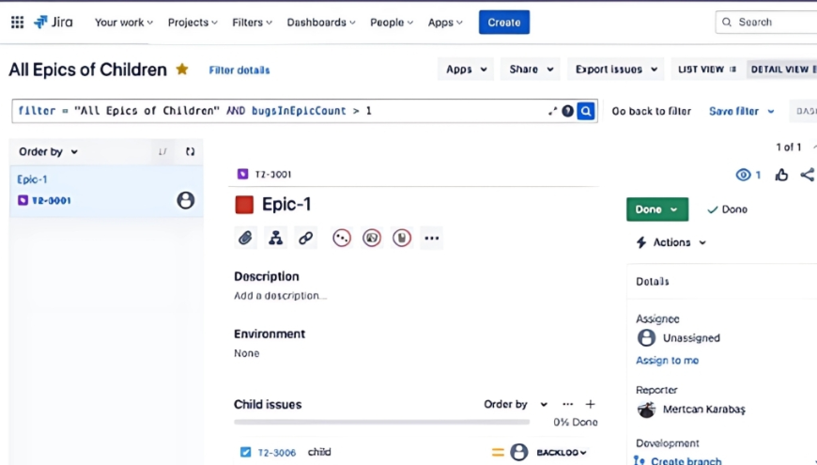Open the Projects menu
Viewport: 817px width, 465px height.
click(x=193, y=23)
